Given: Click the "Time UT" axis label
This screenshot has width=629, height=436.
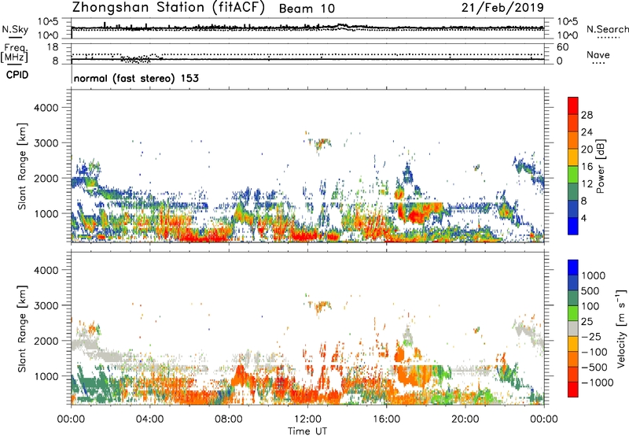Looking at the screenshot, I should (307, 431).
